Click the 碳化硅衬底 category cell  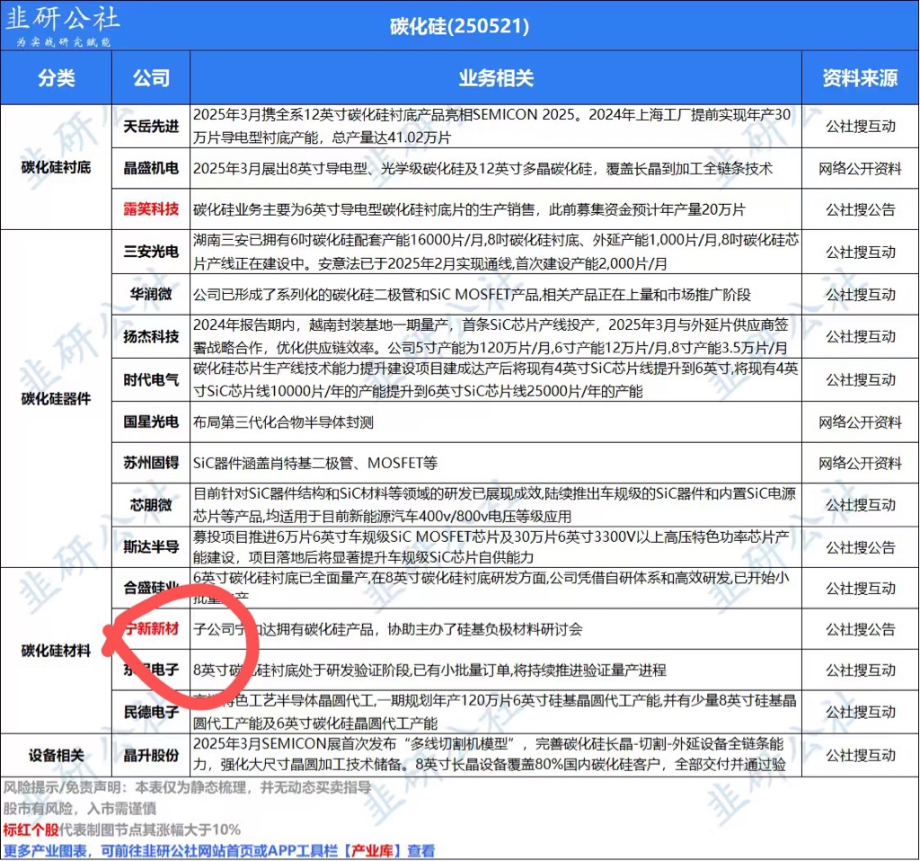57,167
